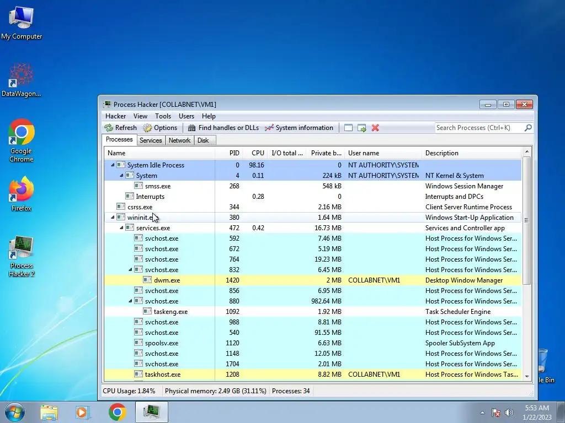Viewport: 565px width, 423px height.
Task: Click the dwm.exe process icon
Action: pos(147,280)
